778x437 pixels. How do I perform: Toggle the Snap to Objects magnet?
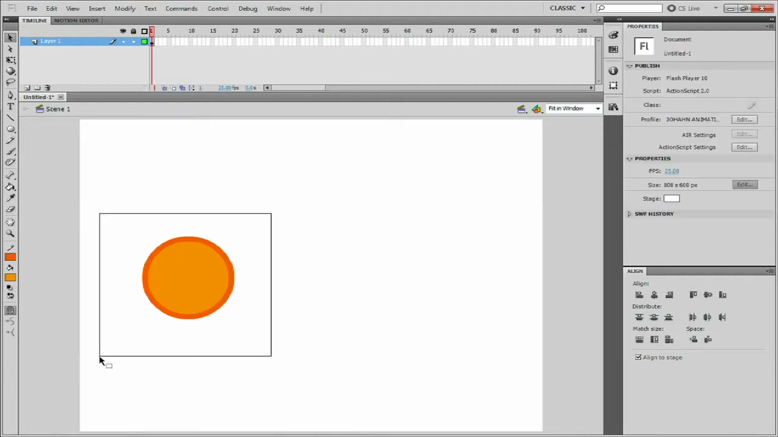[10, 310]
